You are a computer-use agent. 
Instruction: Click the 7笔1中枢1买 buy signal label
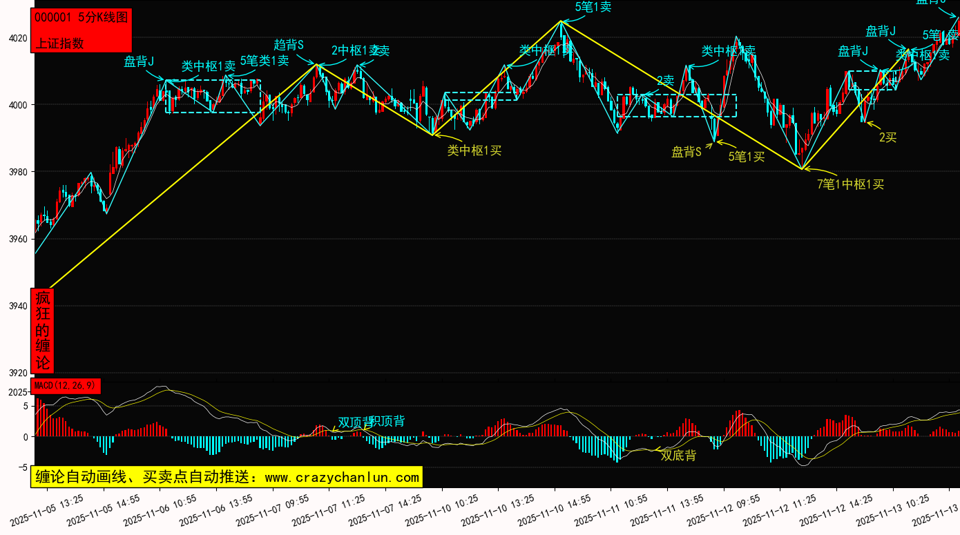(850, 184)
